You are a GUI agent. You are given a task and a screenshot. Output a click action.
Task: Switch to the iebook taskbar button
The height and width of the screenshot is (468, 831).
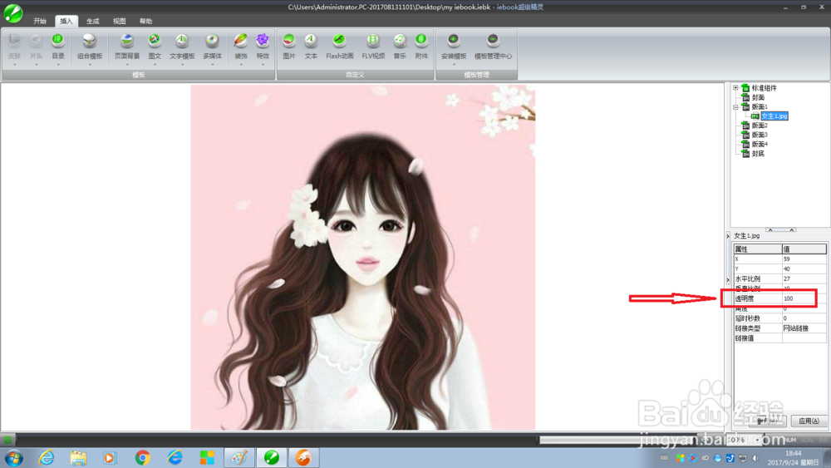pyautogui.click(x=272, y=458)
